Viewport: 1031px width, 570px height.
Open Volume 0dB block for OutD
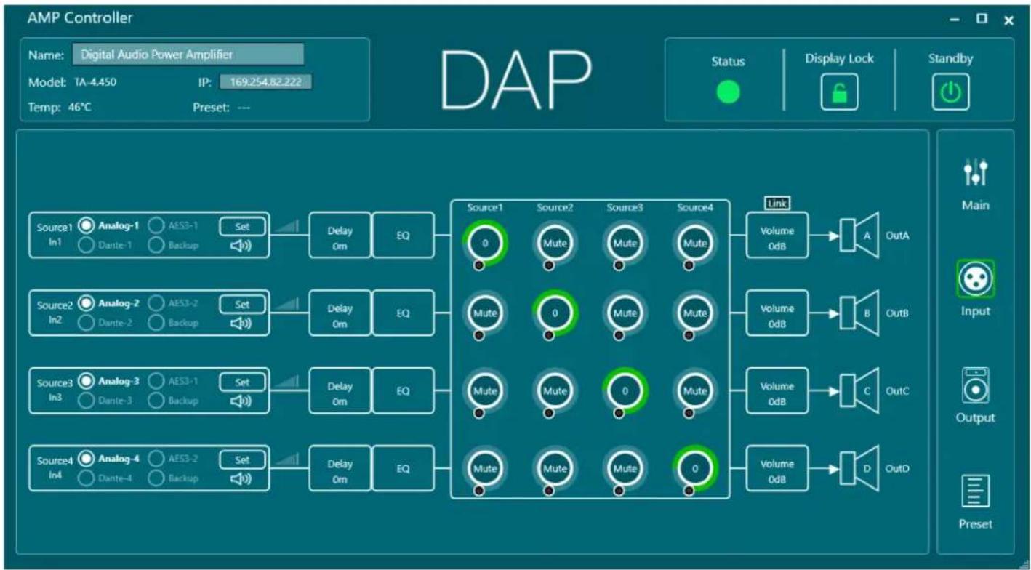pyautogui.click(x=777, y=468)
